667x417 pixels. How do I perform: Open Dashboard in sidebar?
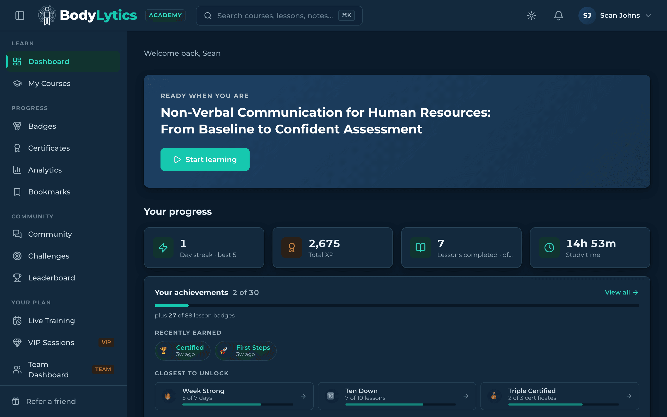click(x=63, y=62)
